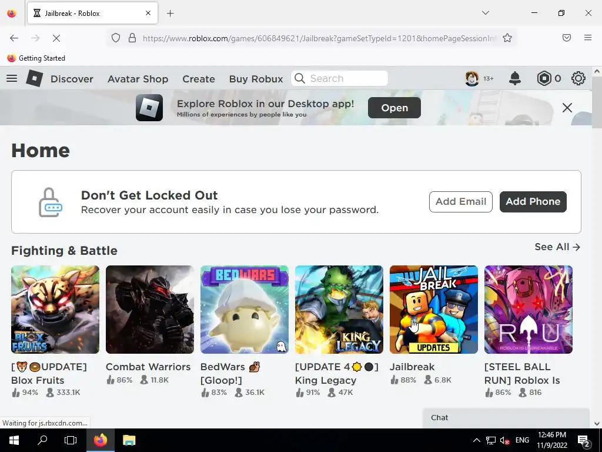View site security lock info
Image resolution: width=602 pixels, height=452 pixels.
coord(132,38)
